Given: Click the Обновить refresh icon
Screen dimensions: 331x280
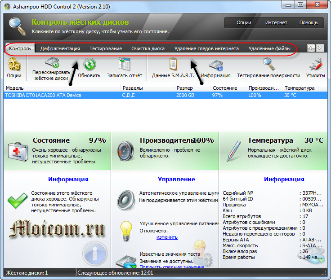Looking at the screenshot, I should [89, 64].
